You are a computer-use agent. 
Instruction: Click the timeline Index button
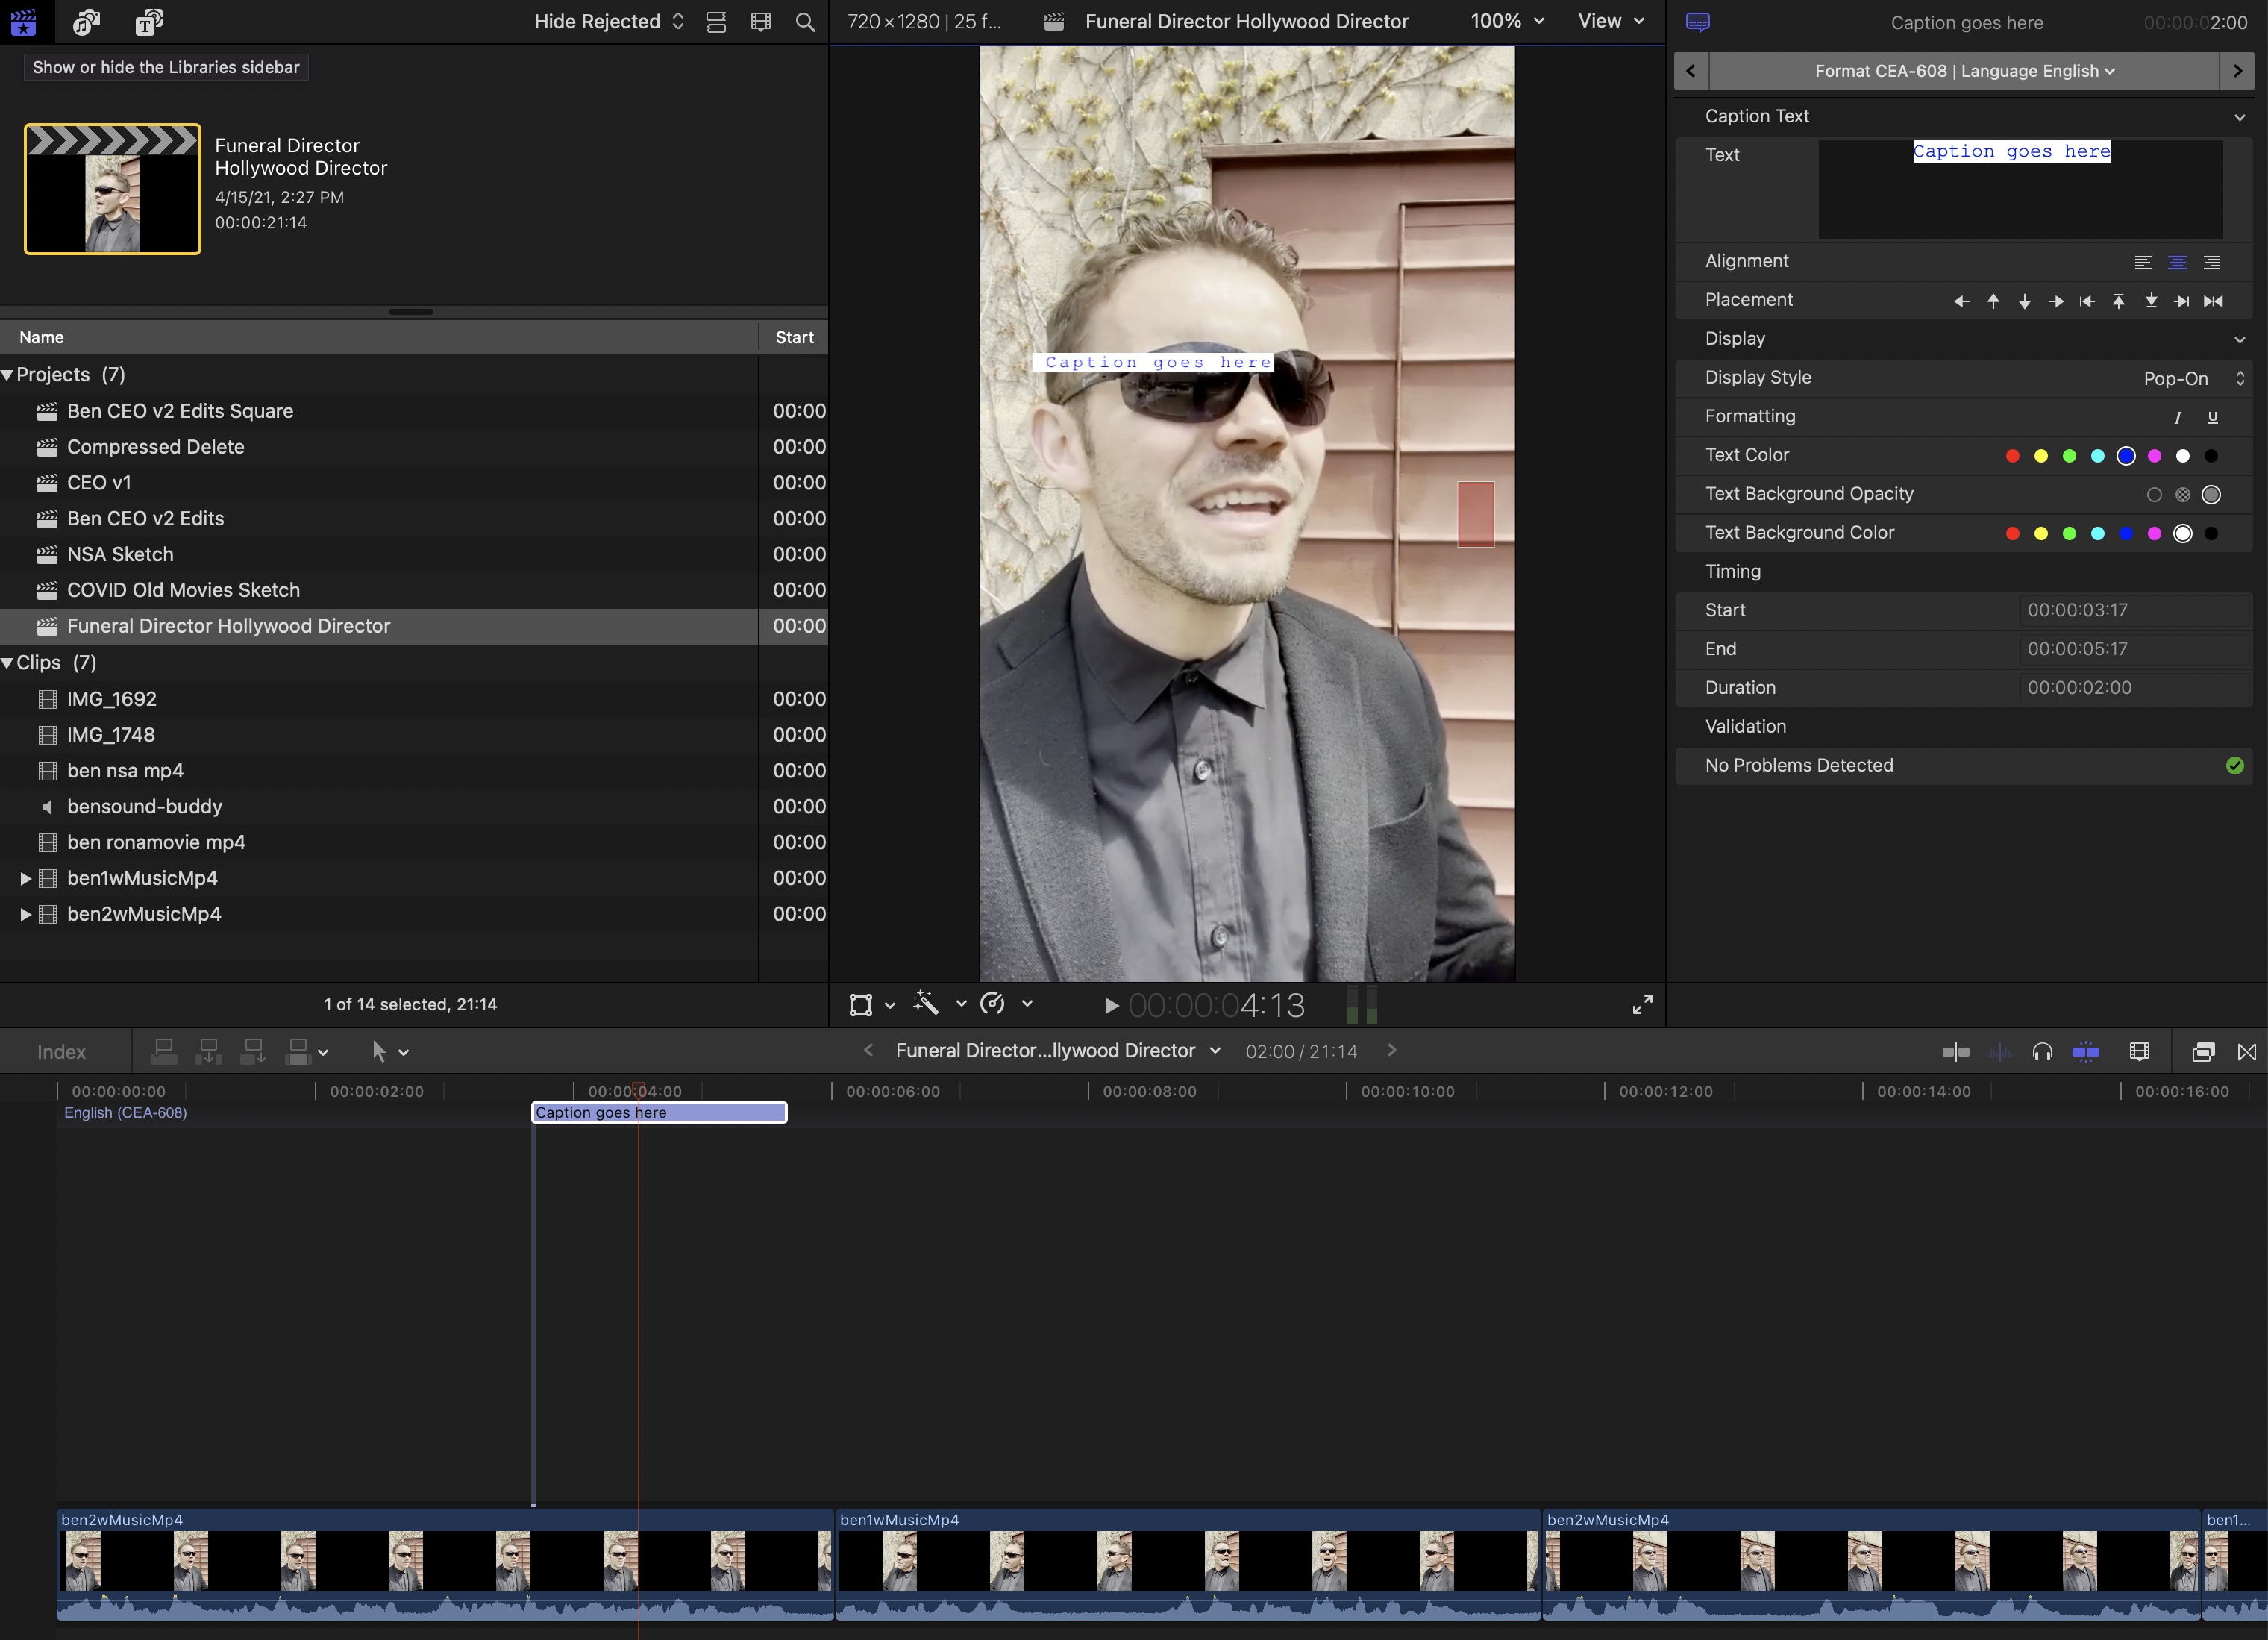[x=61, y=1052]
